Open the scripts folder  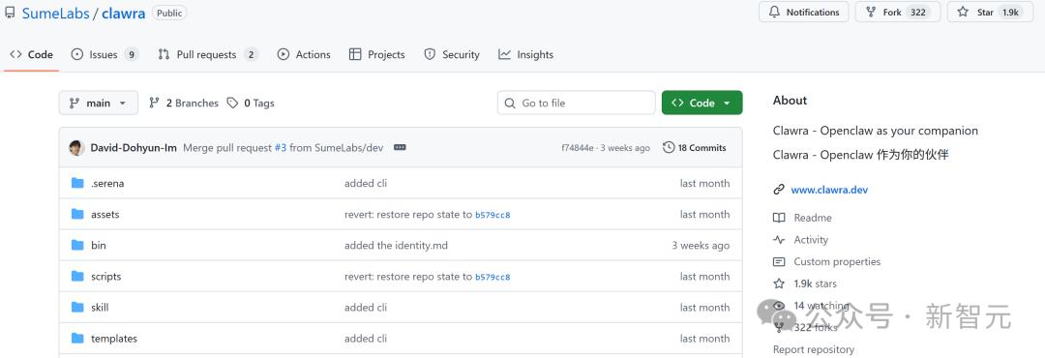point(106,277)
